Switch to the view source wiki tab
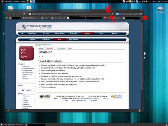168x126 pixels. click(61, 48)
